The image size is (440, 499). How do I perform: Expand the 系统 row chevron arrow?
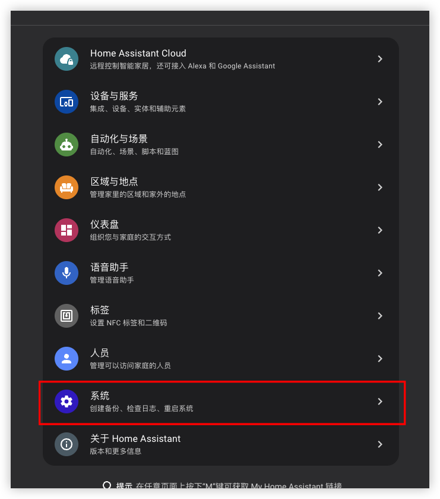pyautogui.click(x=380, y=401)
